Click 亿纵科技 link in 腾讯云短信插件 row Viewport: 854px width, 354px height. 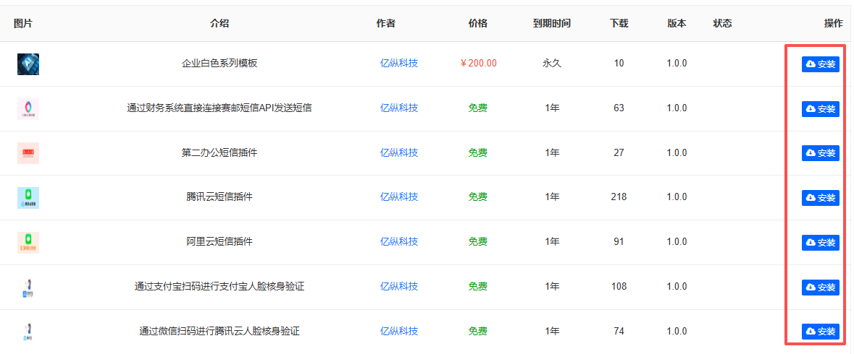tap(399, 197)
